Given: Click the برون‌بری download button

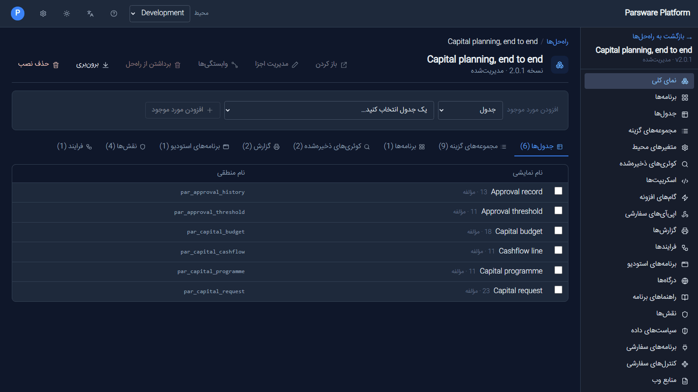Looking at the screenshot, I should [x=92, y=64].
